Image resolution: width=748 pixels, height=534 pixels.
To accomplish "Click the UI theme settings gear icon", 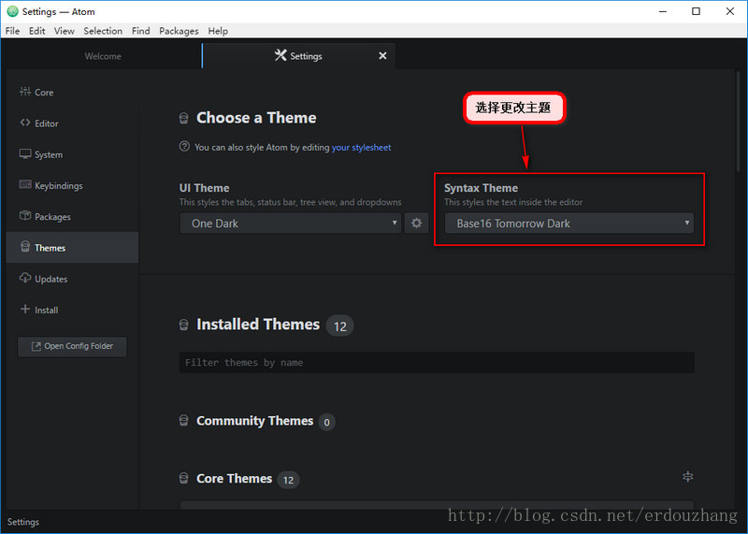I will pos(416,223).
